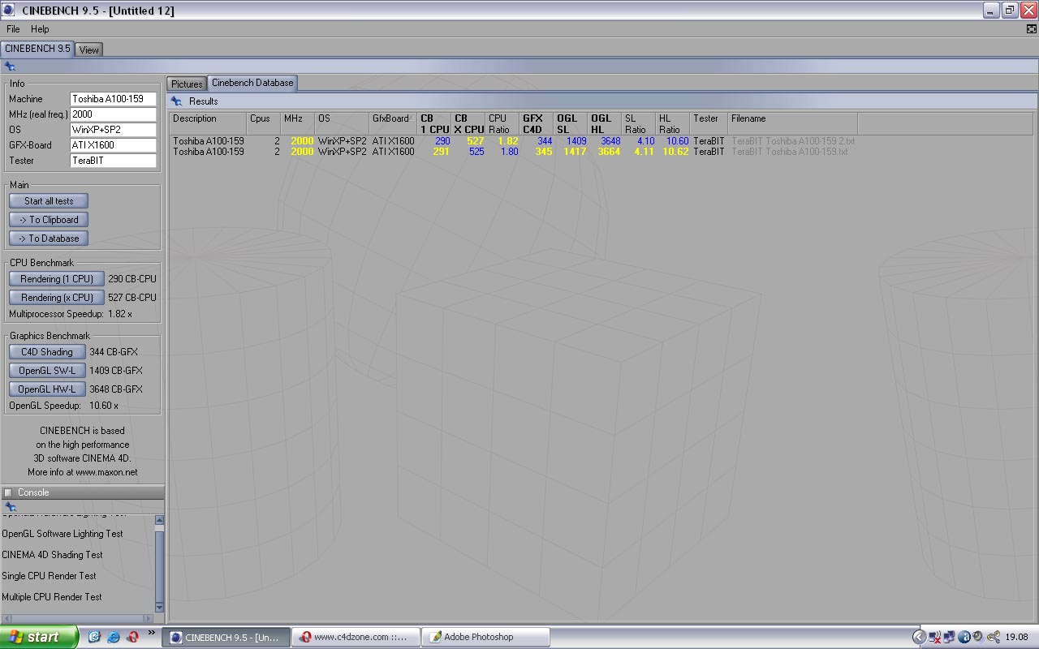
Task: Sort by the SL Ratio column header
Action: tap(639, 123)
